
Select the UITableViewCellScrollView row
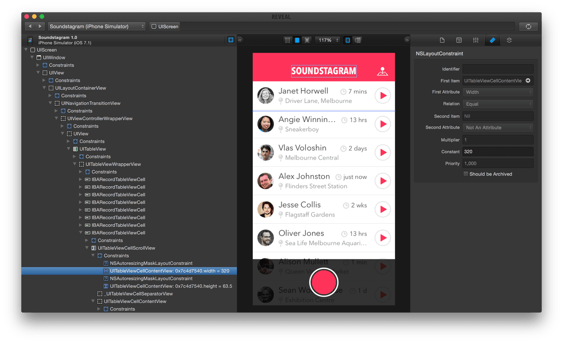point(129,248)
